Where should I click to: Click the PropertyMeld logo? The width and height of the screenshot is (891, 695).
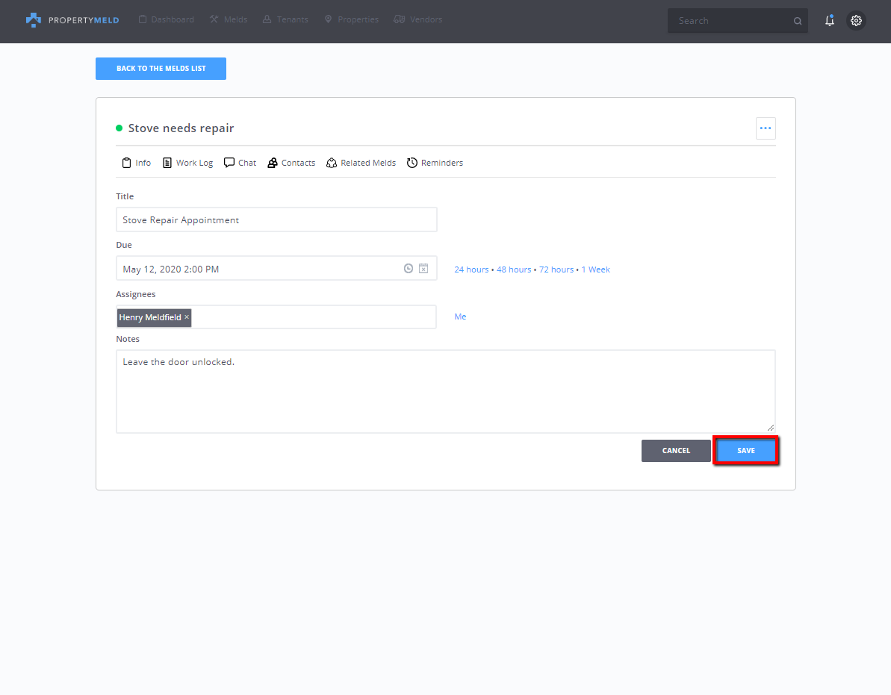point(72,20)
